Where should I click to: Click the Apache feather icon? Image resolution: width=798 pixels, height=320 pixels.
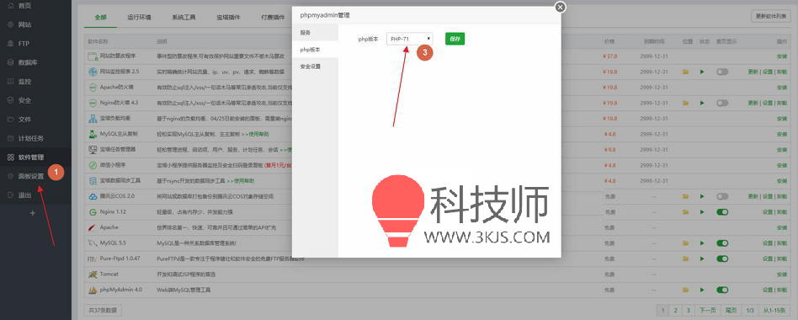[93, 227]
